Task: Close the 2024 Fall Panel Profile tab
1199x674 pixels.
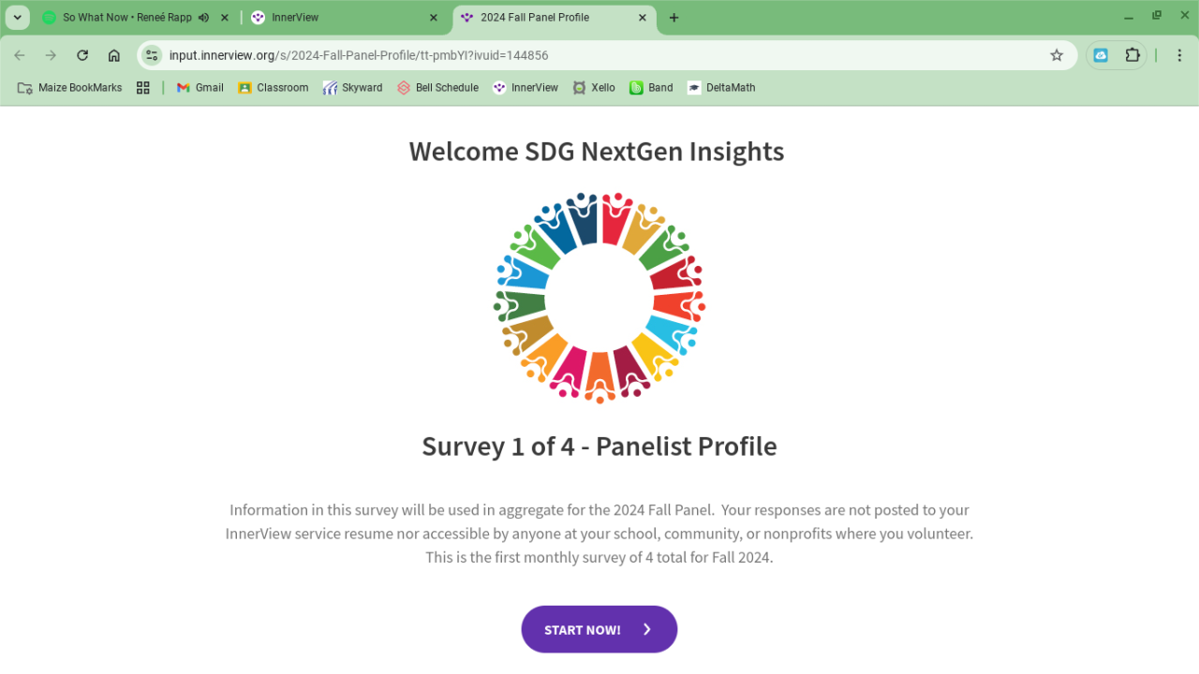Action: point(642,18)
